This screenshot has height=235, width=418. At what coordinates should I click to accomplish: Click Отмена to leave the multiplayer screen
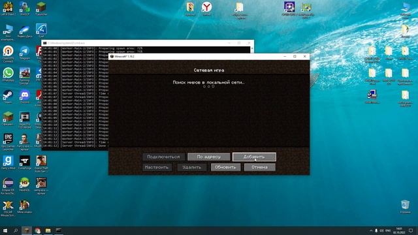point(260,167)
